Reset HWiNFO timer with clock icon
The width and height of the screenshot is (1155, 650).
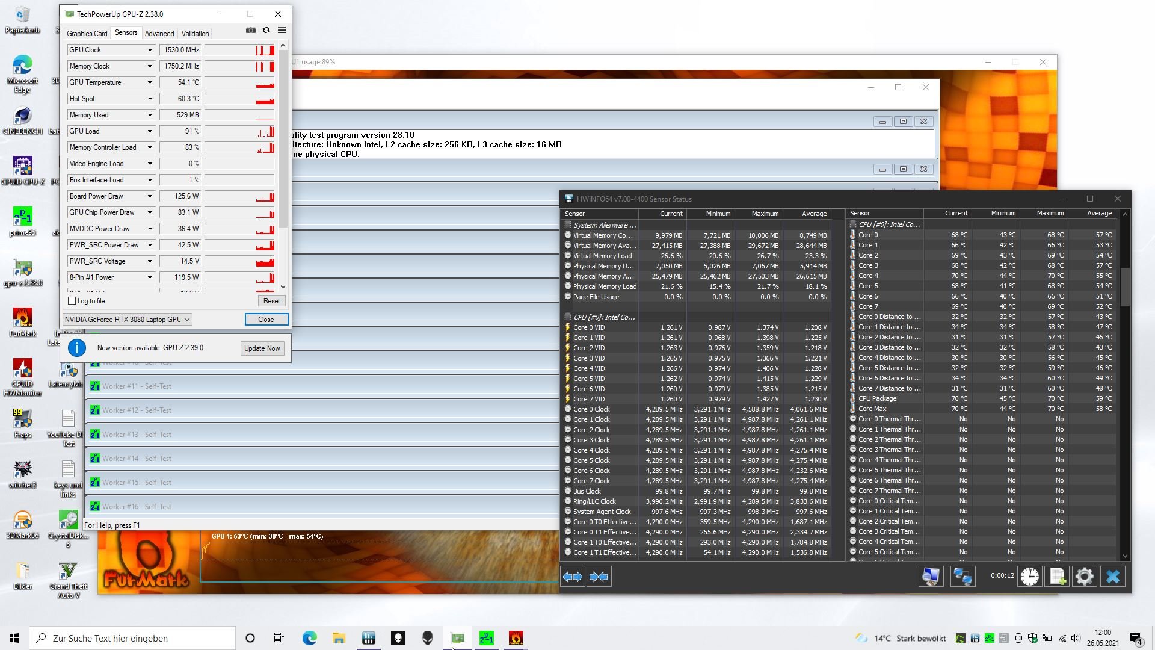[1029, 577]
